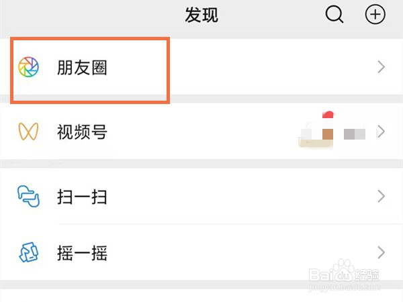Tap the brown avatar thumbnail in 视频号

(x=328, y=134)
